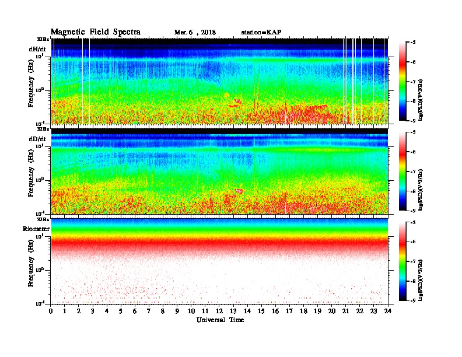The image size is (462, 357).
Task: Click the "20" hour tick on the time axis
Action: coord(332,311)
